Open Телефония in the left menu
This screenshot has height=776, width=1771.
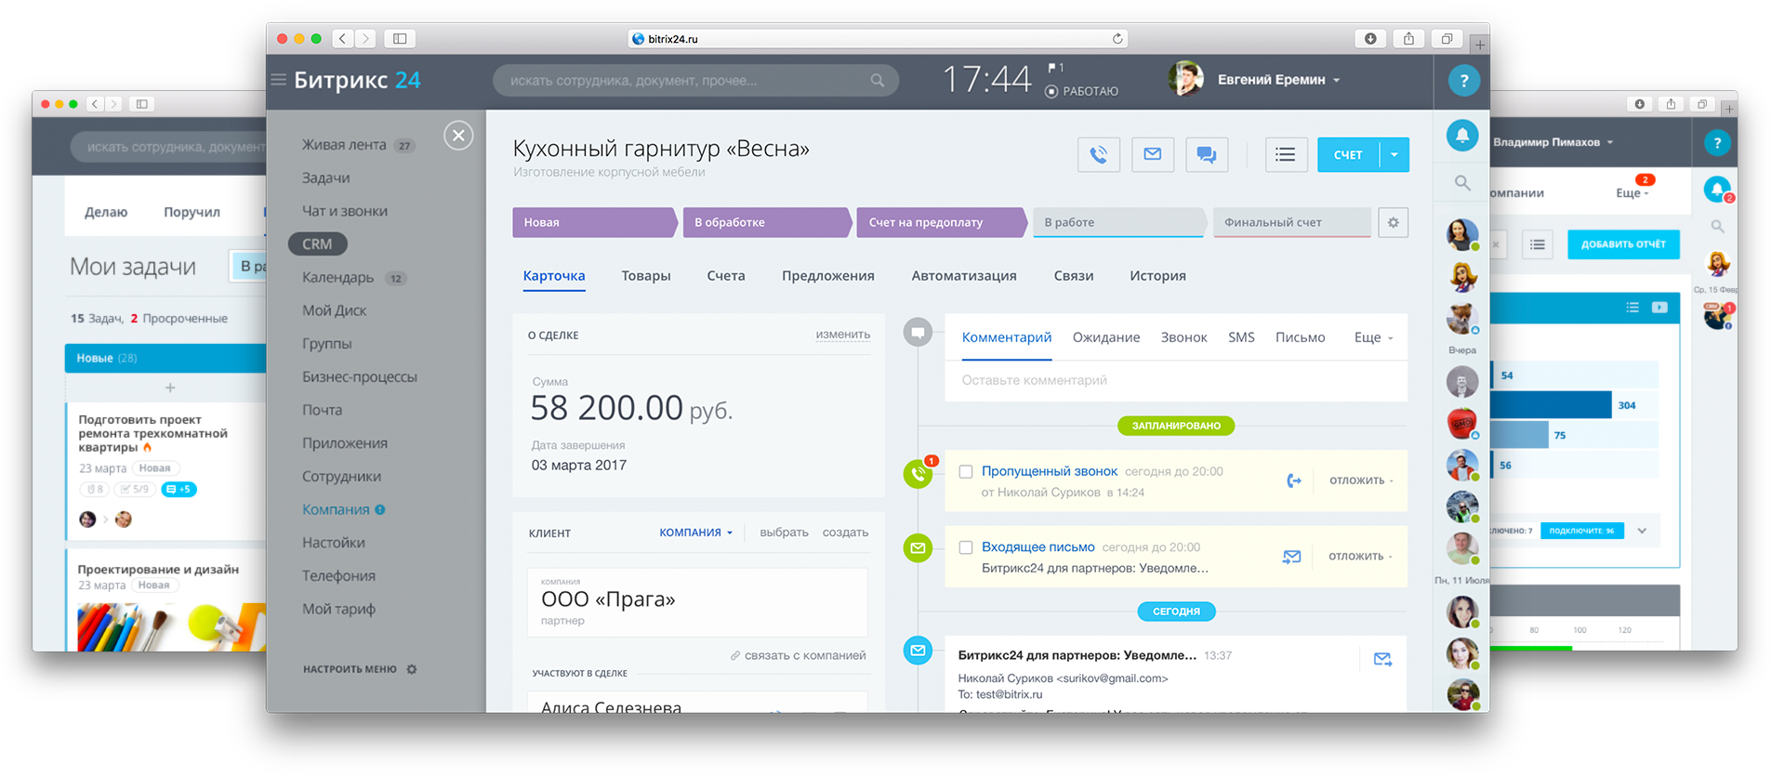point(338,576)
